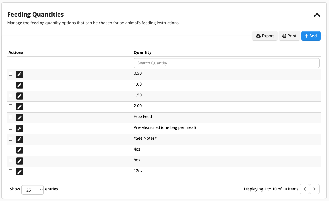Edit the 0.50 quantity row
This screenshot has width=329, height=201.
click(x=19, y=74)
